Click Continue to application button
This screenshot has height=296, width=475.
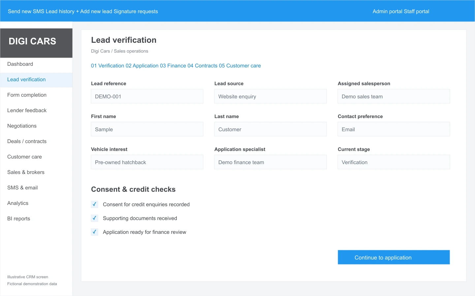394,257
